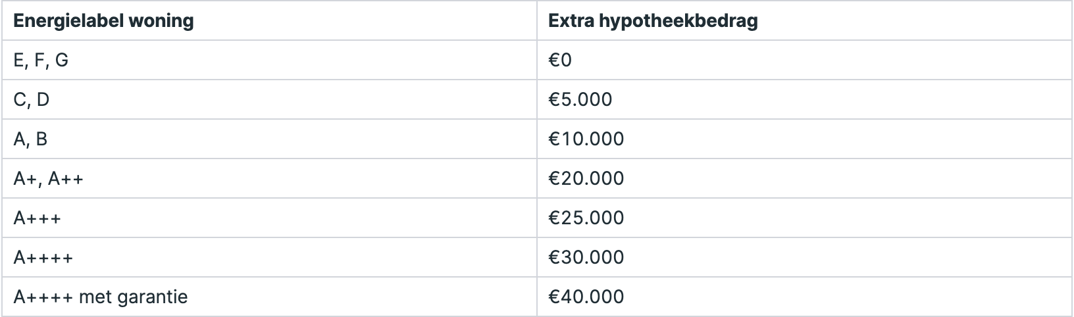Select the €0 amount cell
Screen dimensions: 1074x317
pyautogui.click(x=805, y=60)
